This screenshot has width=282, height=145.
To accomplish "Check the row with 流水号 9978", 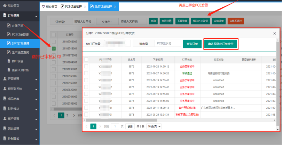I will click(x=86, y=73).
